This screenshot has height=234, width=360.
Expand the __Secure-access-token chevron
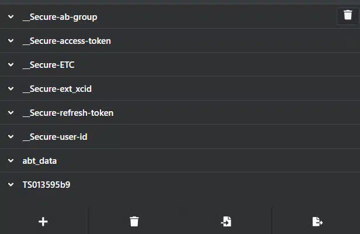point(11,41)
